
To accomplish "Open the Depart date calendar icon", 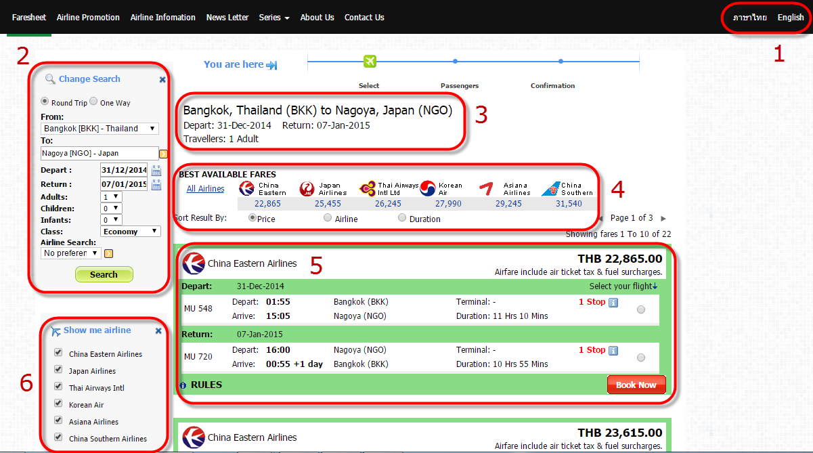I will 156,171.
